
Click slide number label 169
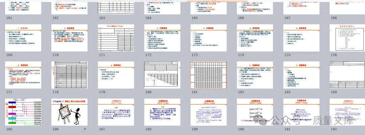[9, 55]
